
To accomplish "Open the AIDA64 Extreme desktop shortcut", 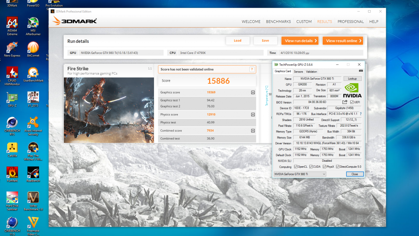I will 12,27.
